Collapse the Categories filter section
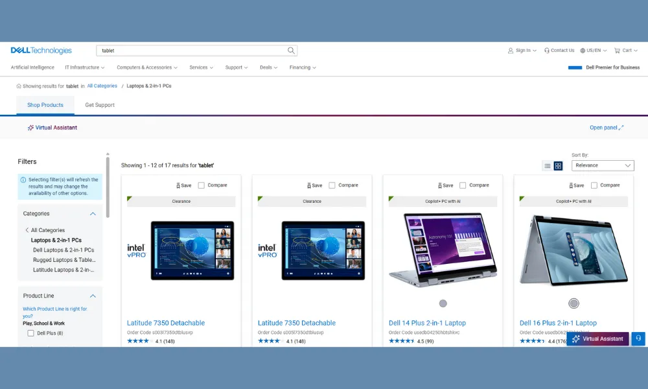The width and height of the screenshot is (648, 389). pos(93,214)
